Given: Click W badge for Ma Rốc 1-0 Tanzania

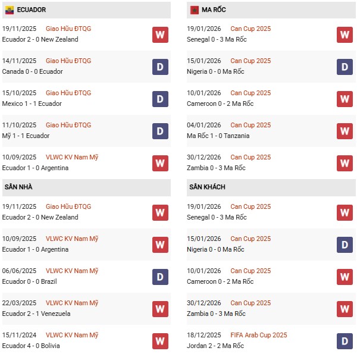Looking at the screenshot, I should [x=345, y=131].
